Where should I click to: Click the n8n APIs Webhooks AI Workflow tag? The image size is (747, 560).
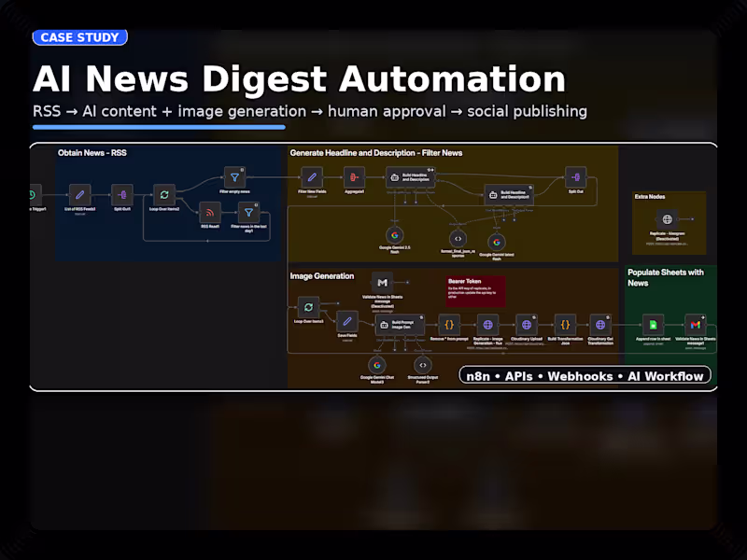pyautogui.click(x=585, y=376)
